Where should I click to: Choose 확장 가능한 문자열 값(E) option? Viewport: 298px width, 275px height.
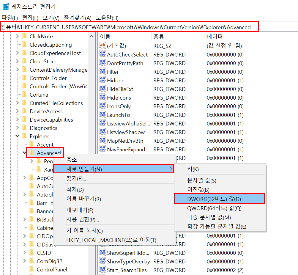(x=220, y=226)
